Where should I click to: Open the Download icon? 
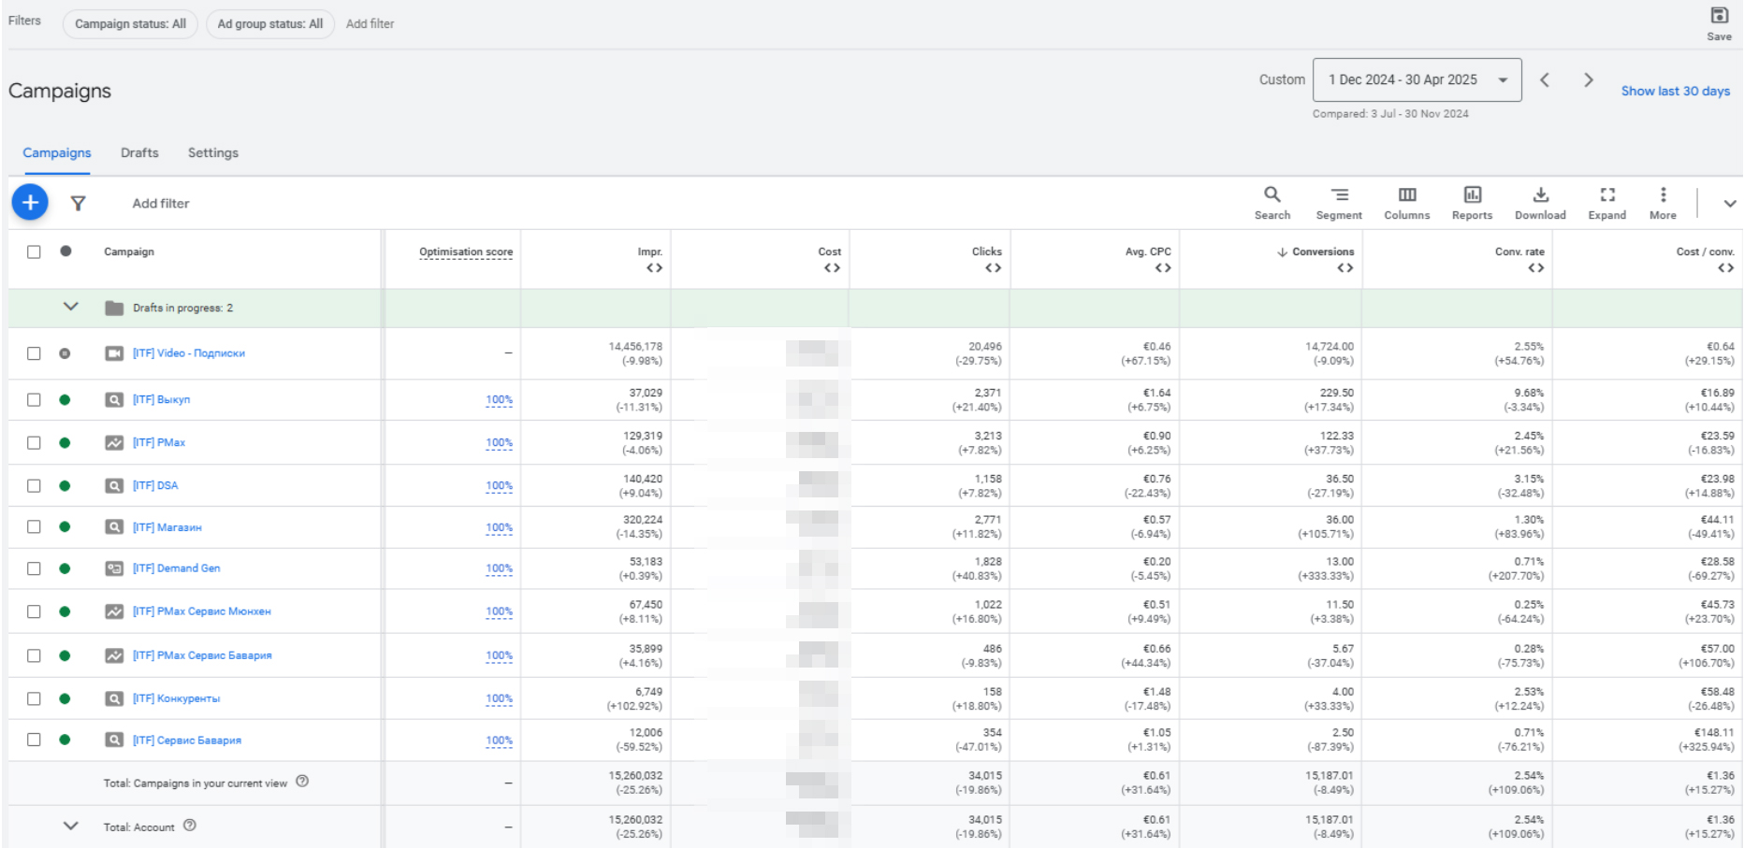click(x=1540, y=203)
